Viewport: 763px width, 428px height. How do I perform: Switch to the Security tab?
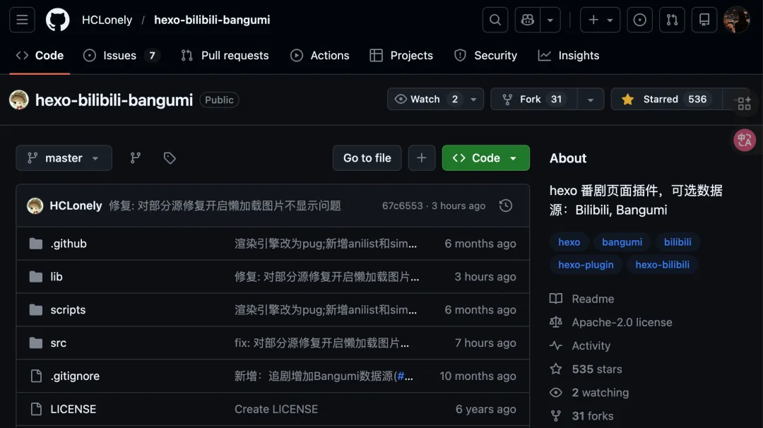(485, 56)
